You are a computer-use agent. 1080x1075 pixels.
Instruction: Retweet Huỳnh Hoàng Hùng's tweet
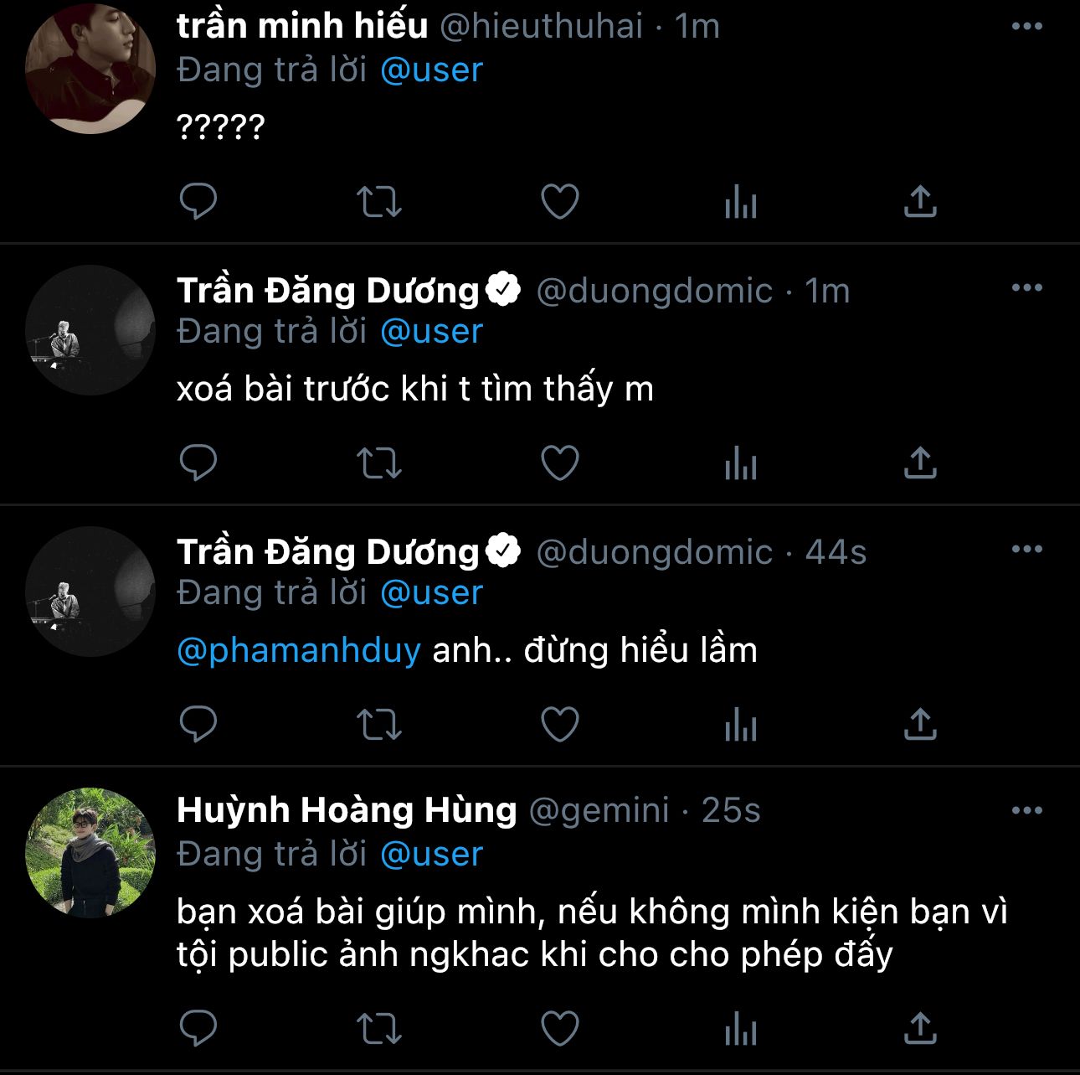click(379, 1029)
